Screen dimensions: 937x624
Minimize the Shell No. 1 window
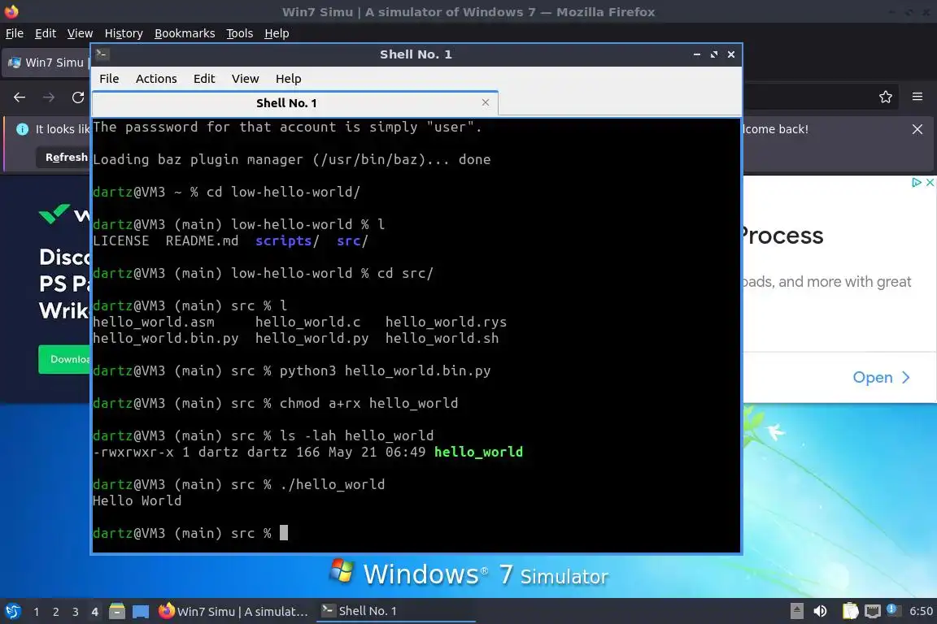[697, 54]
